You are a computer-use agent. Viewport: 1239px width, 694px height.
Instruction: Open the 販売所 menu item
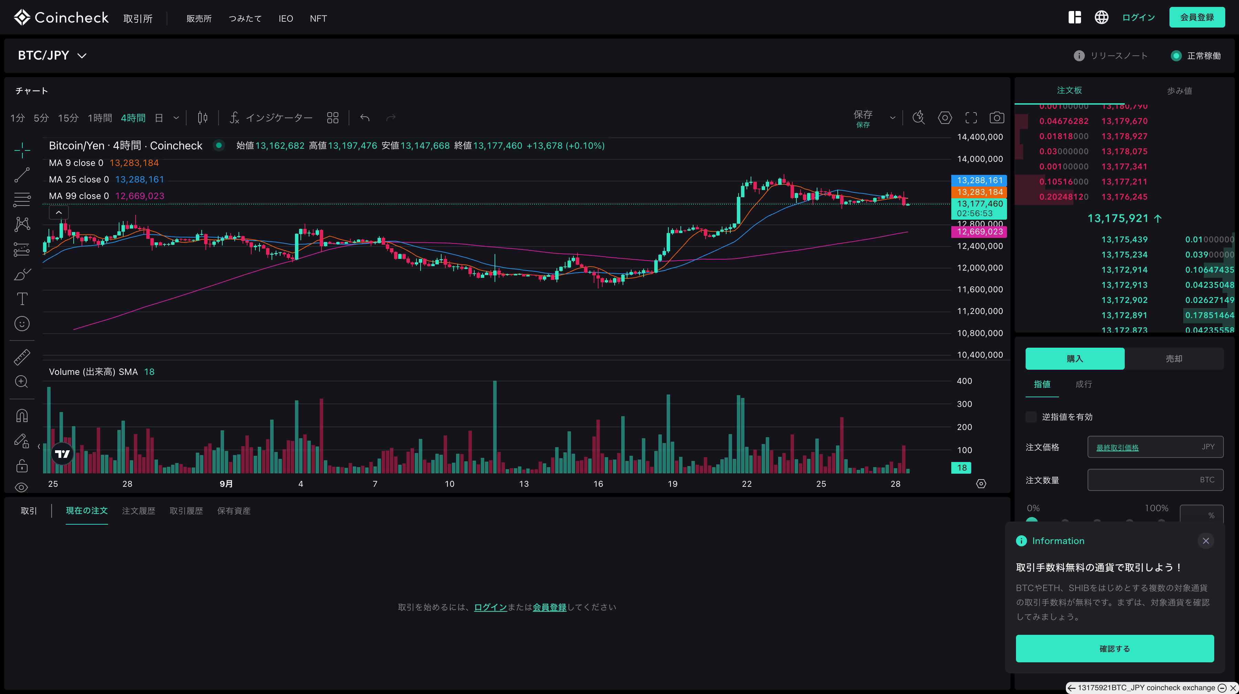(x=199, y=18)
